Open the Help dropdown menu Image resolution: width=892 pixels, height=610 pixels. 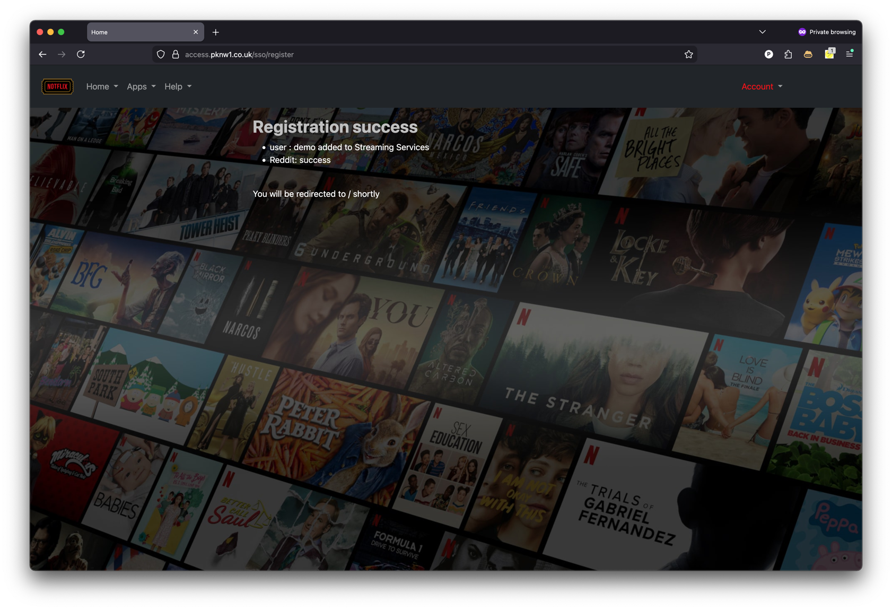(178, 86)
